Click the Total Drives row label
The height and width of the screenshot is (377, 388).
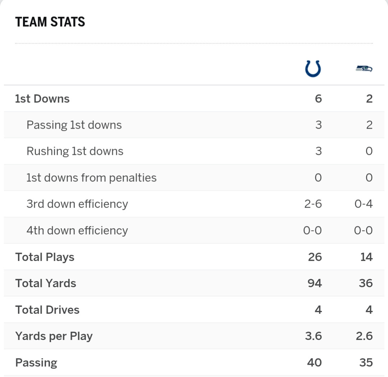coord(47,310)
